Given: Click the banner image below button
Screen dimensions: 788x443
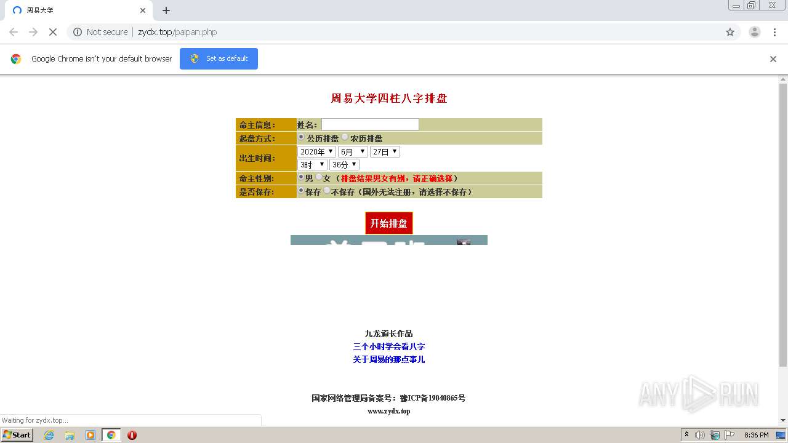Looking at the screenshot, I should [x=389, y=240].
